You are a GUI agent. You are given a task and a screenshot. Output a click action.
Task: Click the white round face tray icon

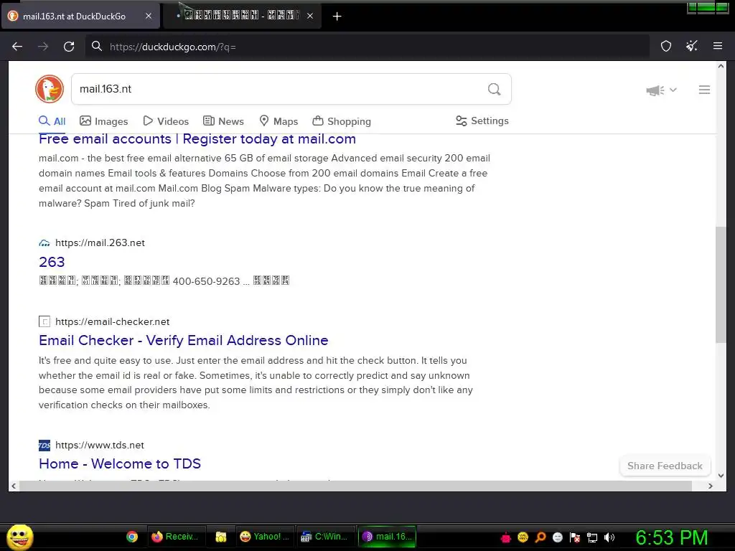[x=557, y=537]
